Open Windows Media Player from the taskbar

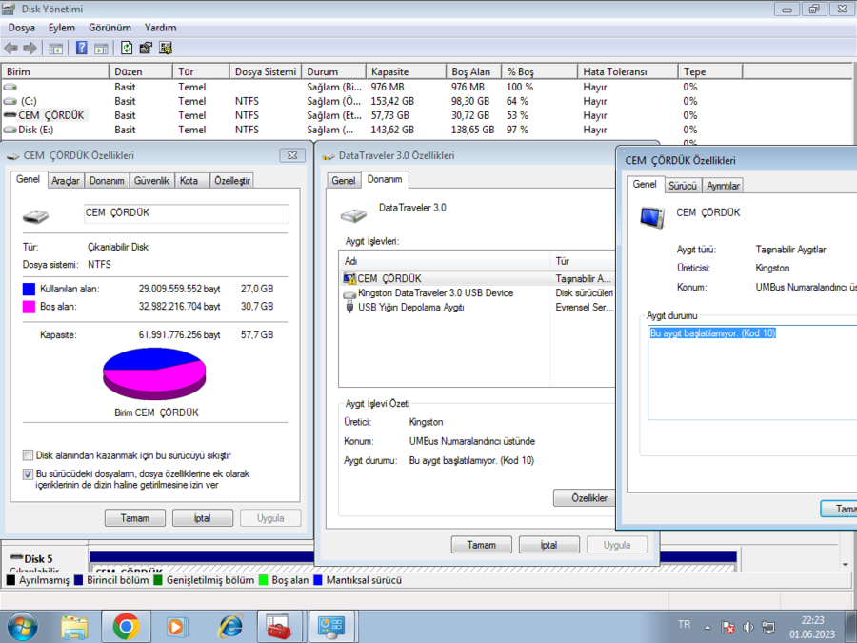[178, 627]
